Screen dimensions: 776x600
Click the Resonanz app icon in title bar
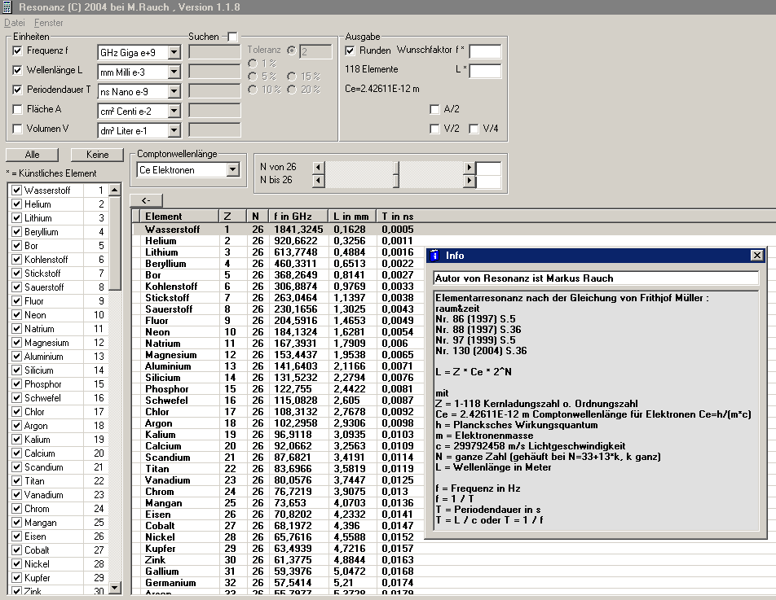7,7
